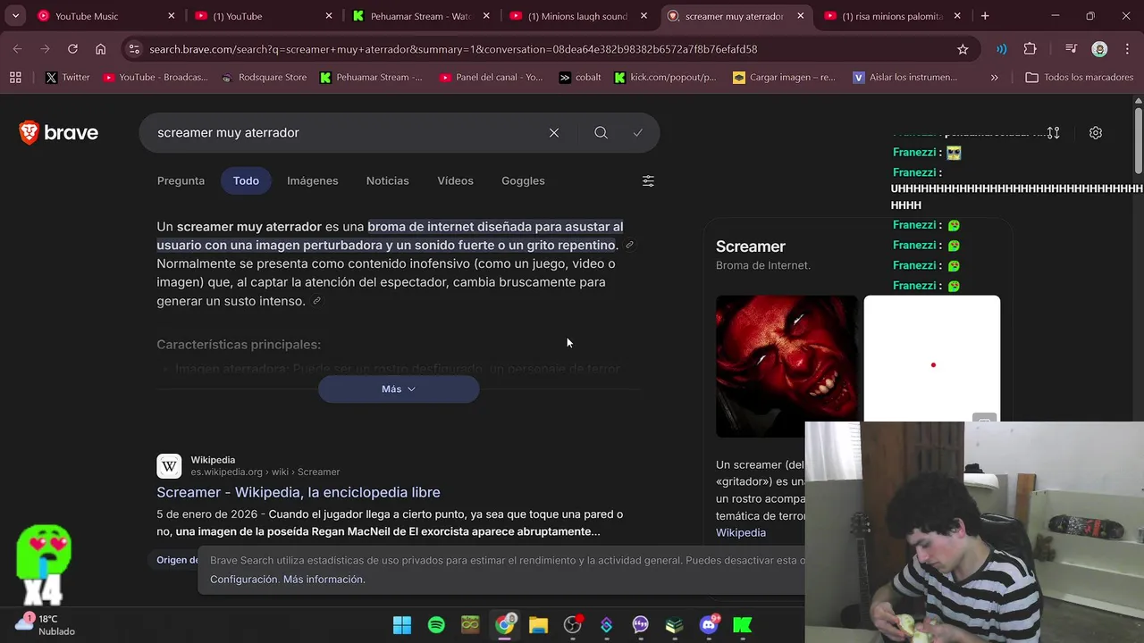The width and height of the screenshot is (1144, 643).
Task: Open the Screamer Wikipedia search result title
Action: coord(299,492)
